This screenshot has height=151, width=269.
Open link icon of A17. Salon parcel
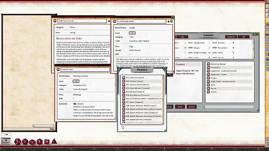(124, 102)
